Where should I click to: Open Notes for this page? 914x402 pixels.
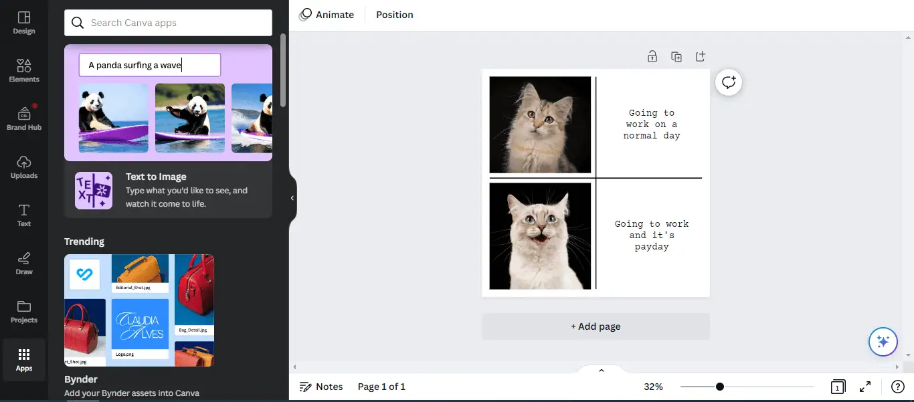point(321,387)
